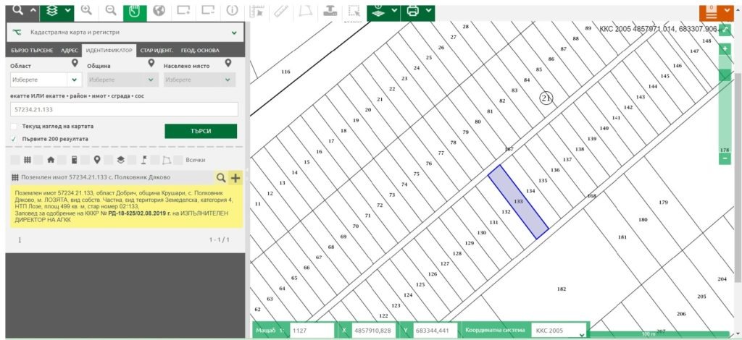The width and height of the screenshot is (742, 340).
Task: Toggle 'Първите 200 резултата' checkbox
Action: coord(14,139)
